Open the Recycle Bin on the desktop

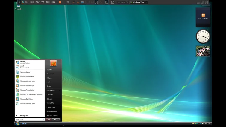19,7
